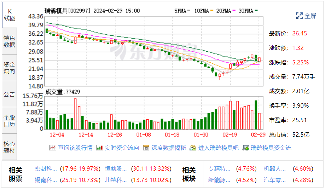This screenshot has height=189, width=325.
Task: Open related stock 恒勃股... link
Action: (116, 169)
